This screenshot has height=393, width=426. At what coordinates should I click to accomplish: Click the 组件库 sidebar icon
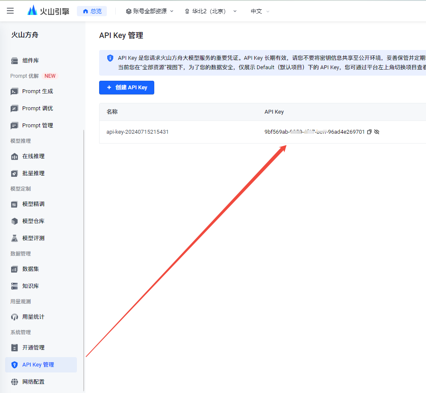[15, 61]
